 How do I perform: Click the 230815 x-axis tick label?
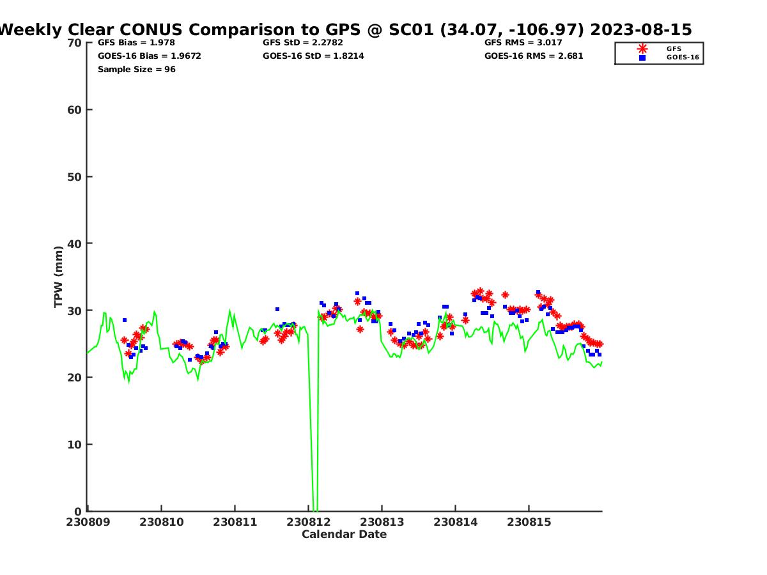pyautogui.click(x=529, y=522)
